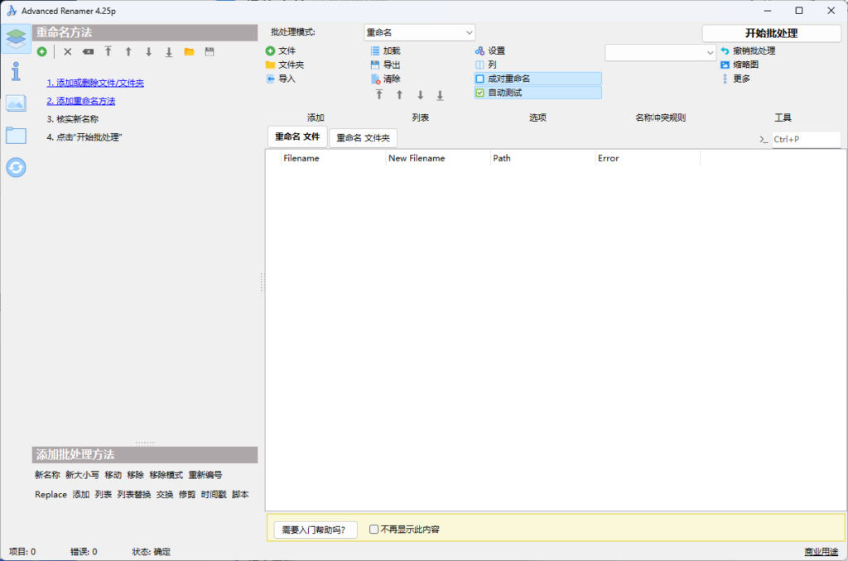Image resolution: width=848 pixels, height=561 pixels.
Task: Open 设置 options
Action: 490,50
